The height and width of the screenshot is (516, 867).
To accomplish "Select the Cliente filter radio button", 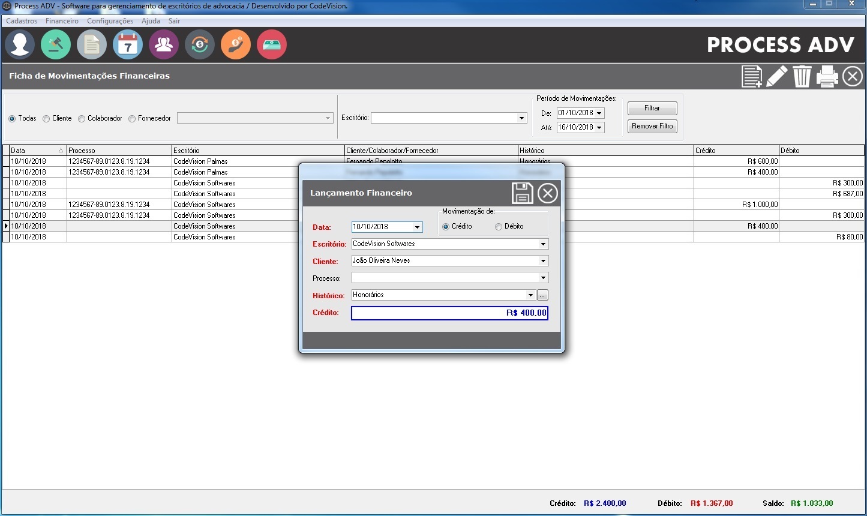I will [x=46, y=119].
